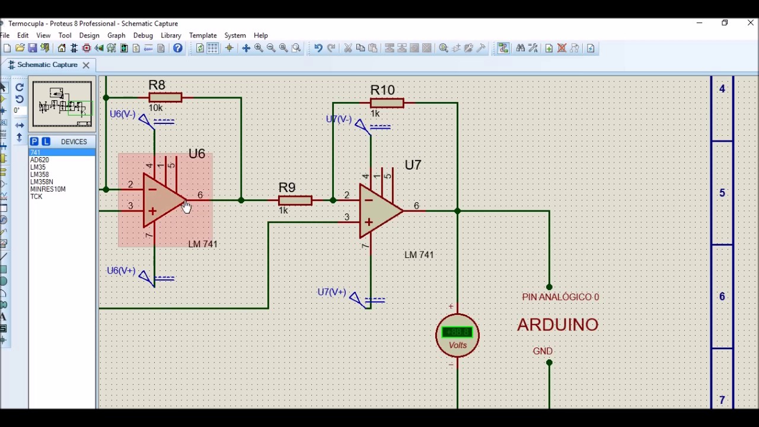This screenshot has width=759, height=427.
Task: Open the Template menu
Action: point(203,36)
